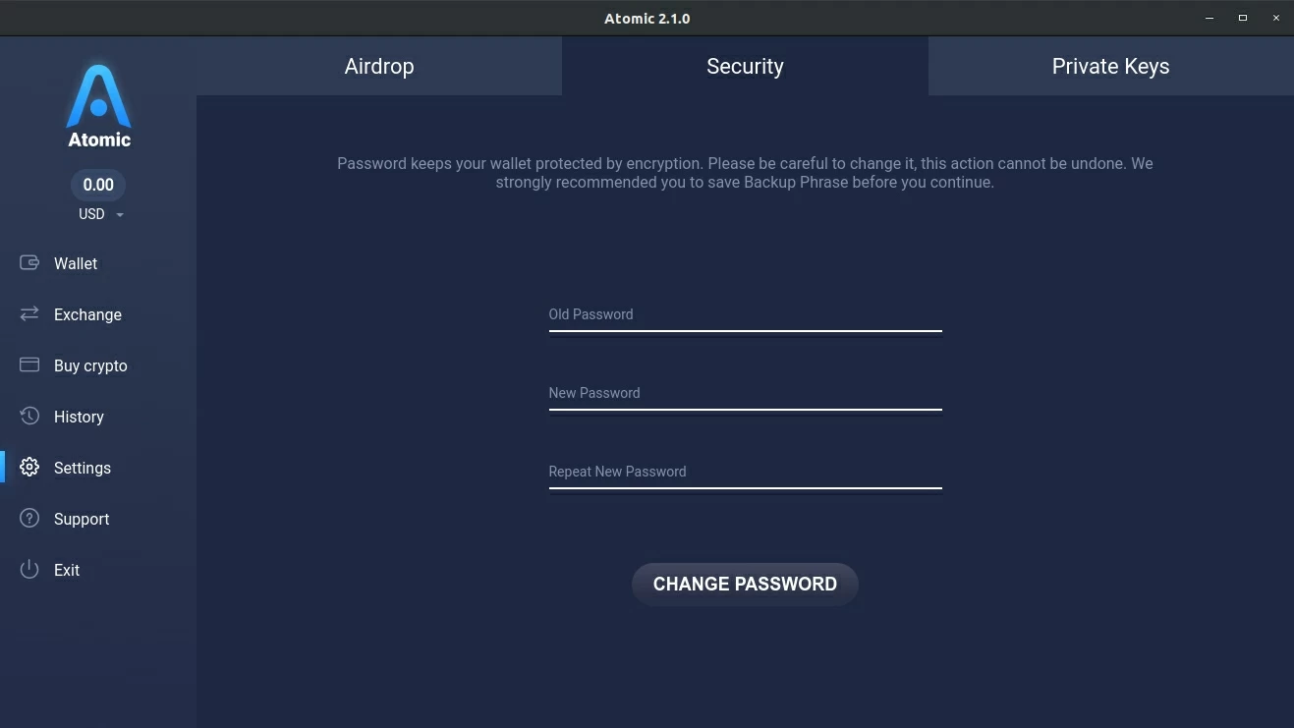Click the Support question mark icon
The height and width of the screenshot is (728, 1294).
click(x=29, y=519)
